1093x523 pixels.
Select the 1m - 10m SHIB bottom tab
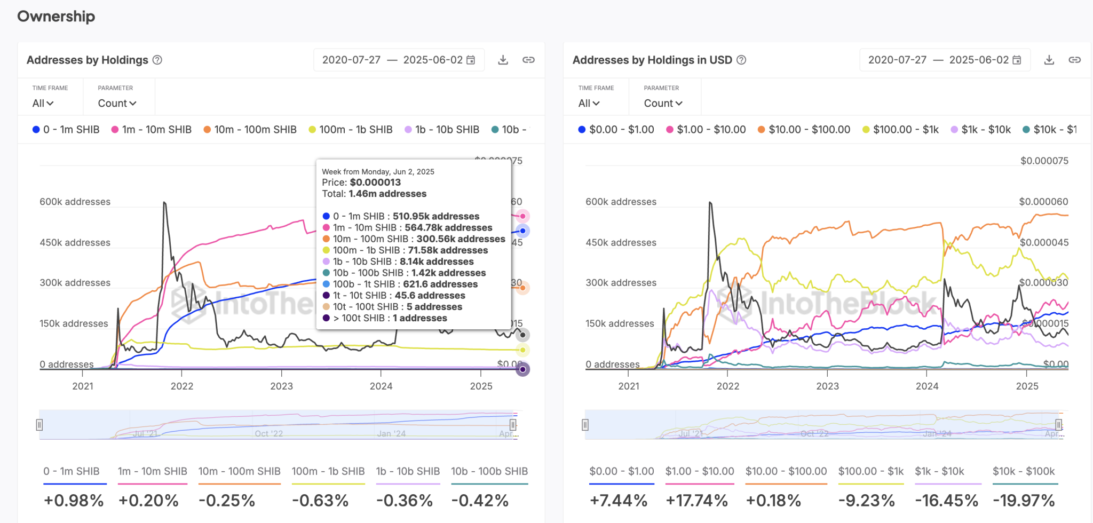coord(152,471)
